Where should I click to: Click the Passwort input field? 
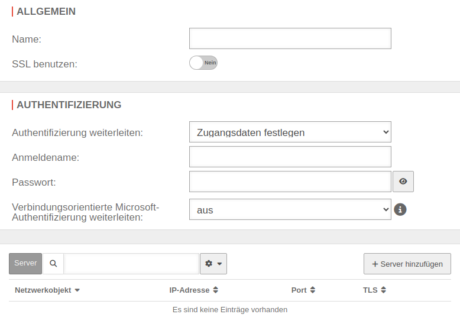tap(290, 182)
